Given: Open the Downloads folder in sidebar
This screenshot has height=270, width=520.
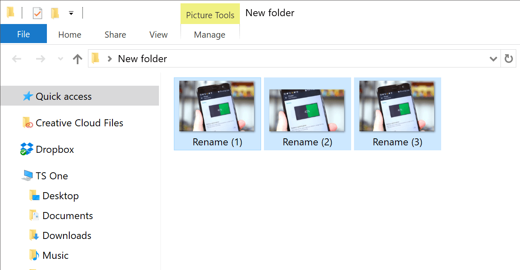Looking at the screenshot, I should tap(67, 236).
